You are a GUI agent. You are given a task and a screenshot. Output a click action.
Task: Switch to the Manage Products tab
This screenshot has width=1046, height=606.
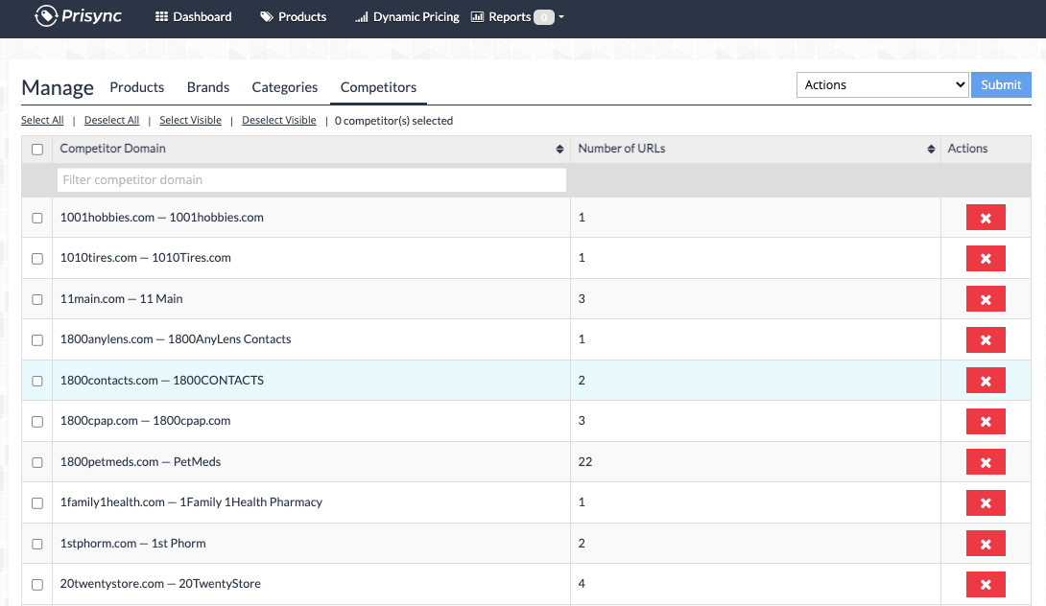pos(137,87)
